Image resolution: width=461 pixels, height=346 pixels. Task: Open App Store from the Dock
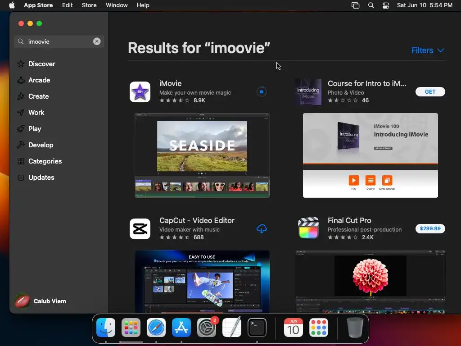pos(181,328)
